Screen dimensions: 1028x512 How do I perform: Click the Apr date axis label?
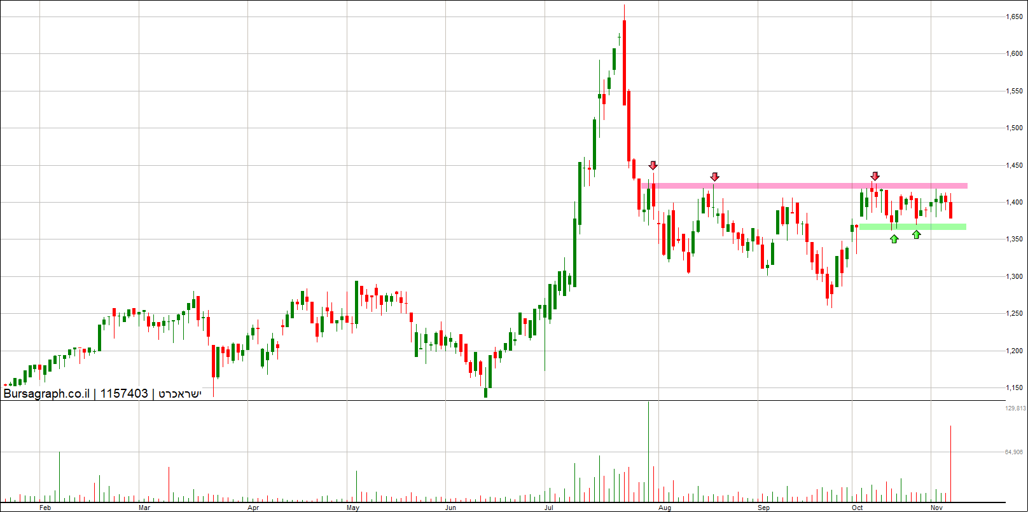click(x=253, y=508)
